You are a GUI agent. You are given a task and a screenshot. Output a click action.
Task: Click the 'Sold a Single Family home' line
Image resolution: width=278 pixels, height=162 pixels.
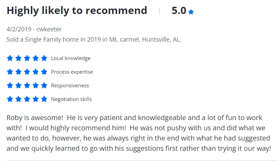[x=94, y=39]
